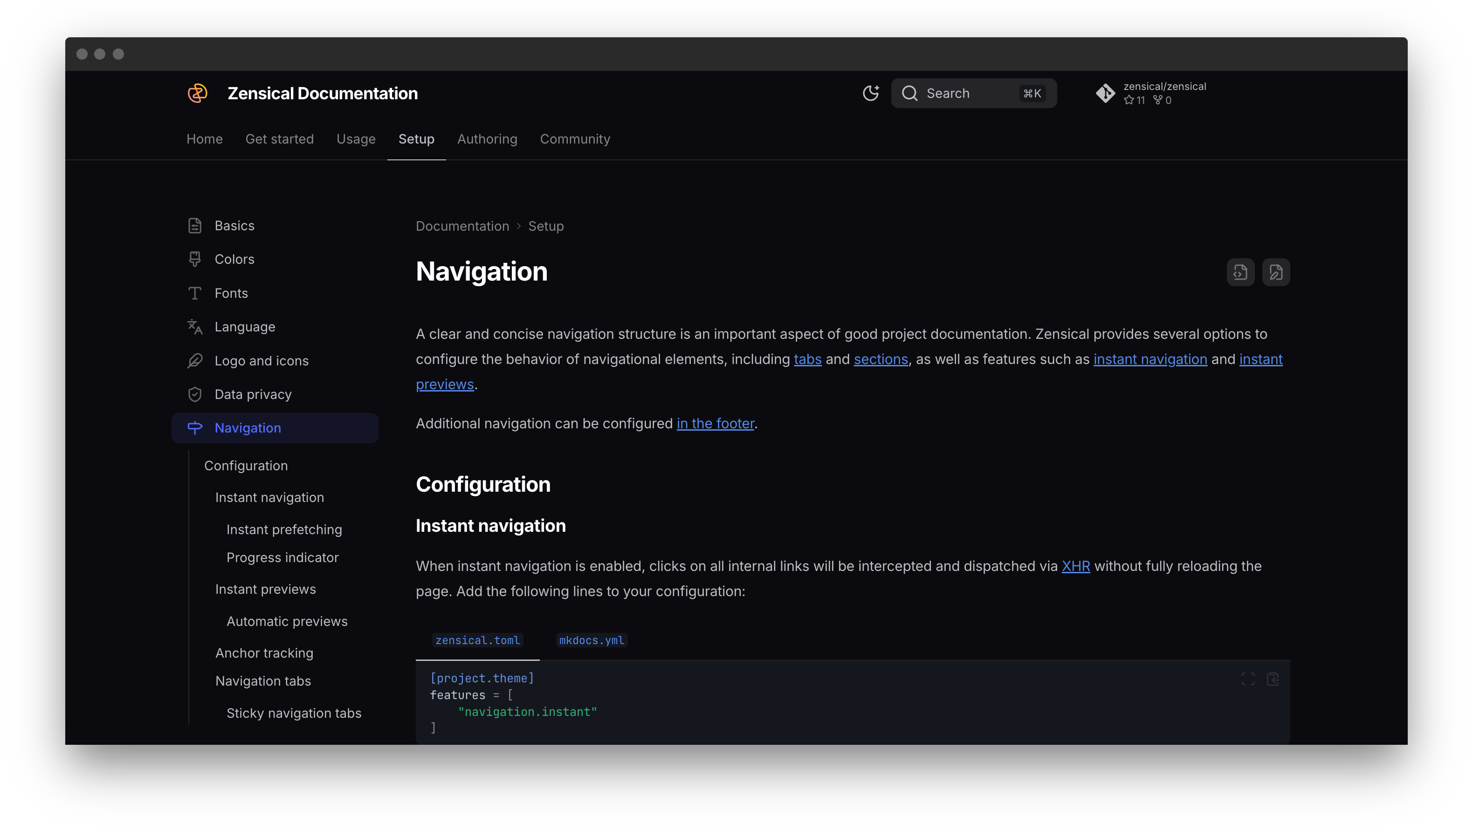This screenshot has width=1473, height=838.
Task: Follow the 'instant navigation' link
Action: (1149, 360)
